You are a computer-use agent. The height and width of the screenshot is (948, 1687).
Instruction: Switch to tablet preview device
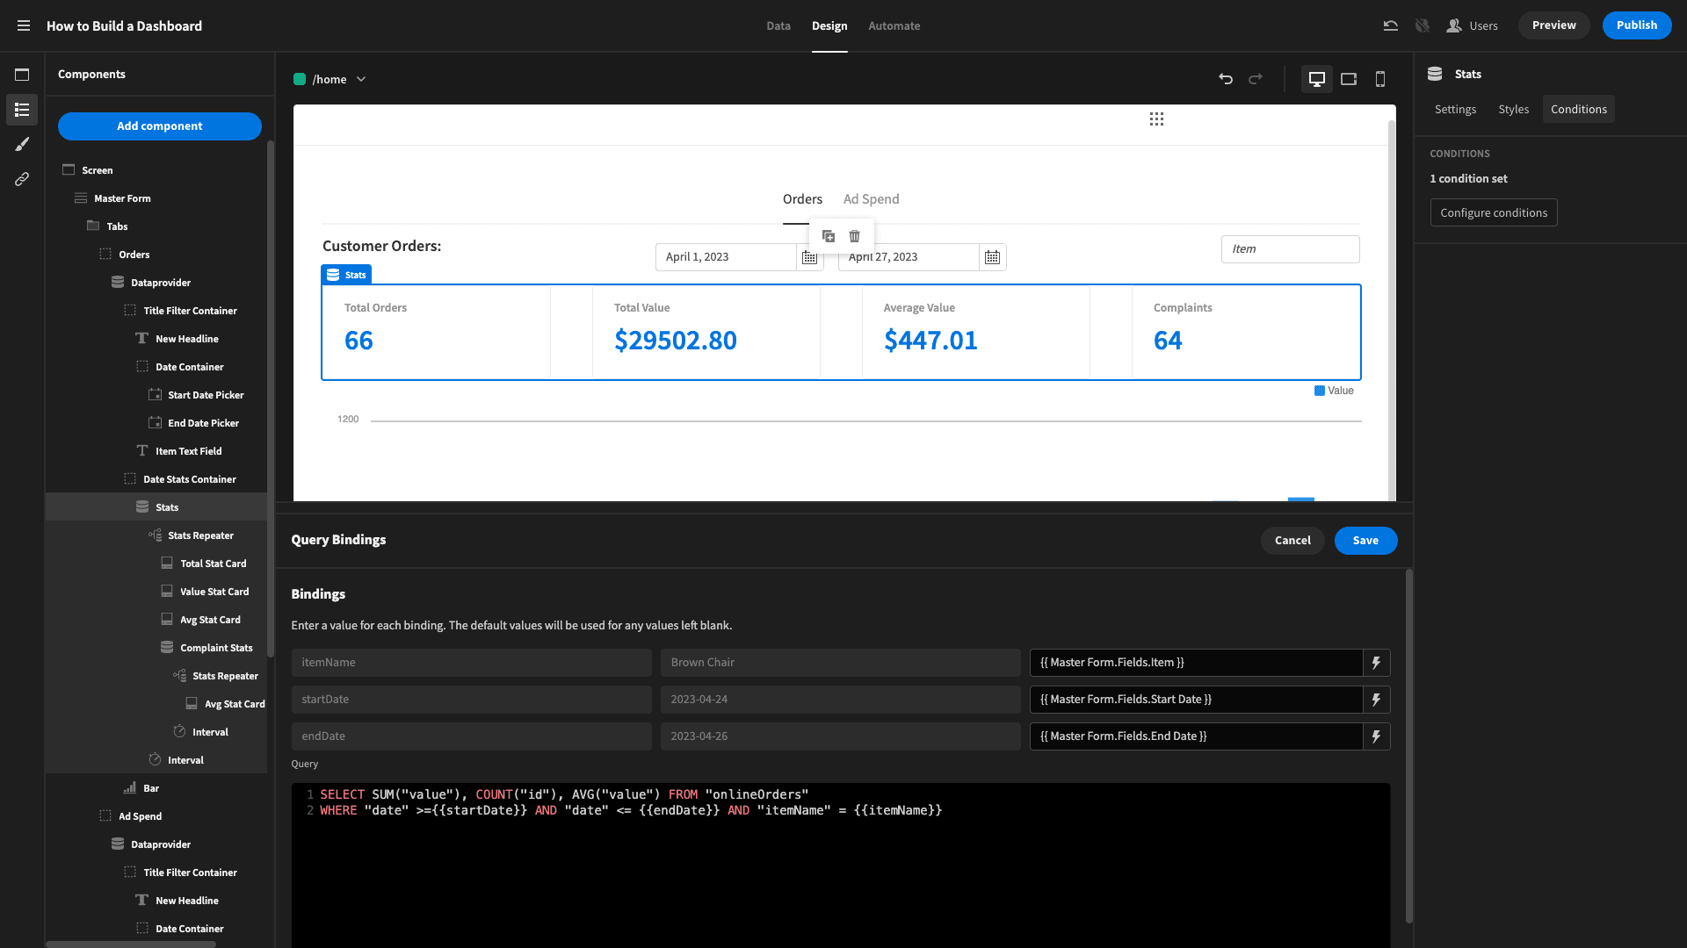click(1349, 79)
